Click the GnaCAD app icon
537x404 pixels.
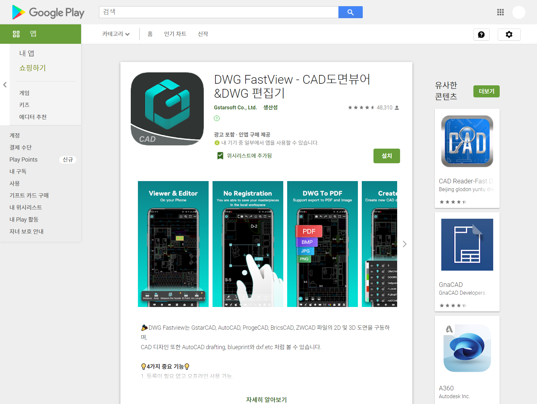(x=467, y=245)
